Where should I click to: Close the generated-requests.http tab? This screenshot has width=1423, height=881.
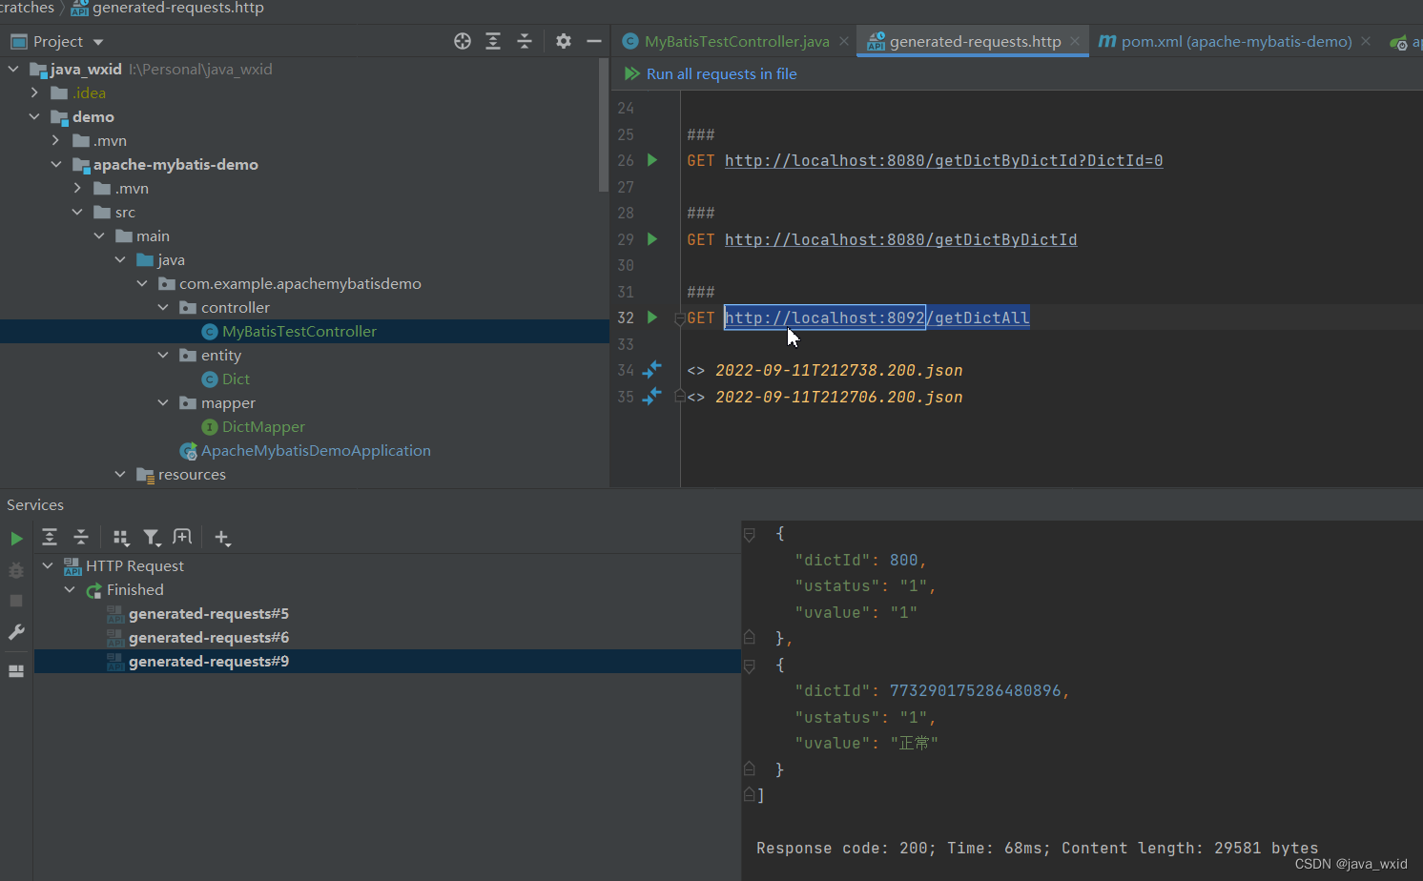1075,41
